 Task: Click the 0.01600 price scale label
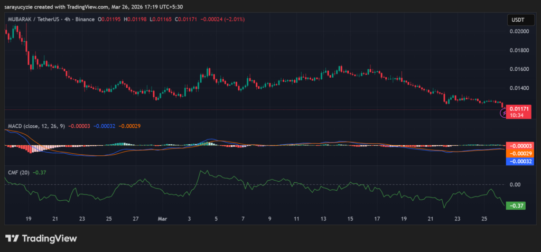pos(518,69)
